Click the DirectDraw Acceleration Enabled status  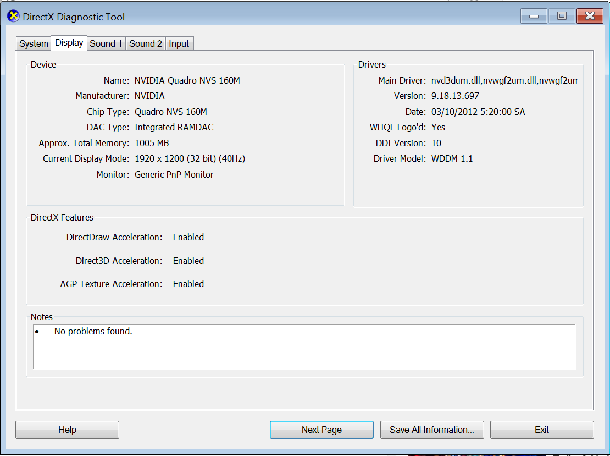point(188,237)
